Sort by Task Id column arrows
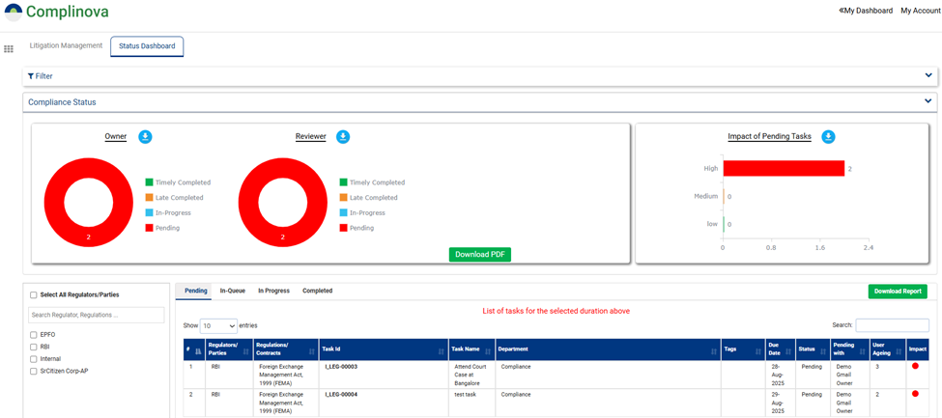Screen dimensions: 942x418 pos(442,350)
